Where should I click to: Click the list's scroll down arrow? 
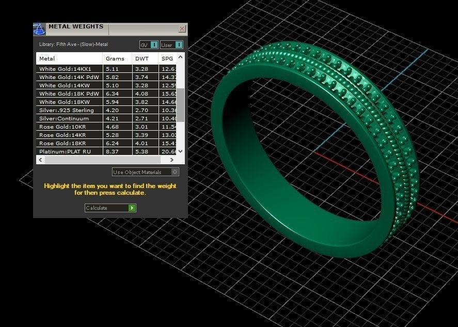point(181,151)
